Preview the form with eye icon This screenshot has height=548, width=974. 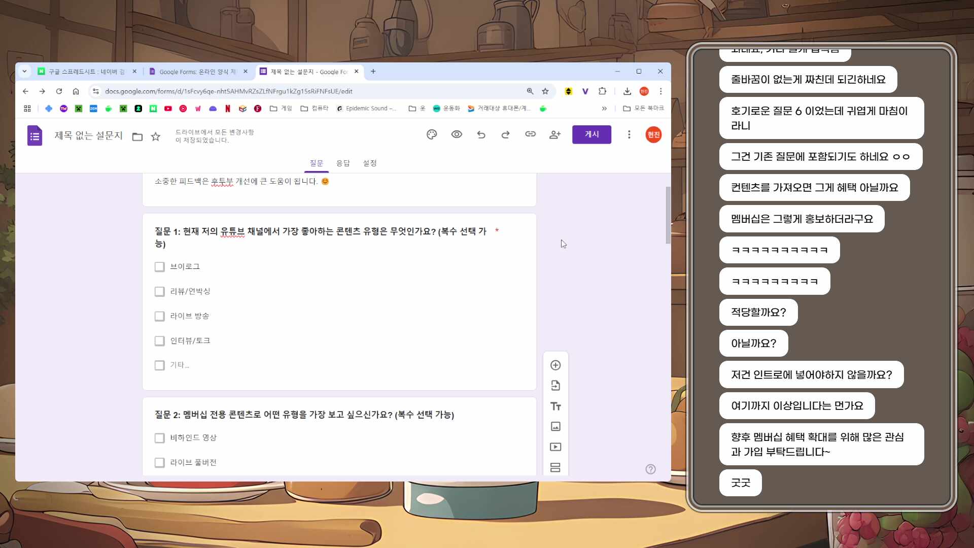[457, 134]
